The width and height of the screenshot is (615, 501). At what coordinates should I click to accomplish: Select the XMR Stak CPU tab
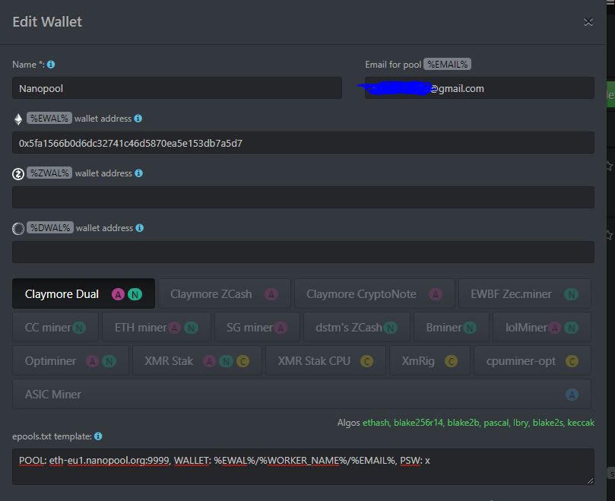[325, 361]
